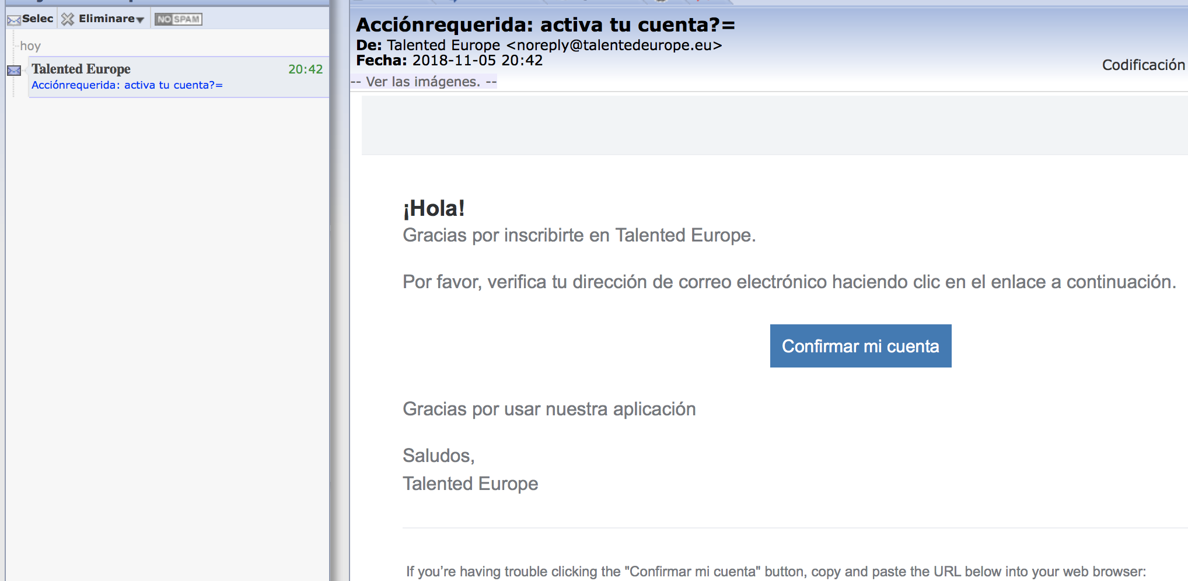Click the Confirmar mi cuenta button
This screenshot has width=1188, height=581.
tap(861, 346)
